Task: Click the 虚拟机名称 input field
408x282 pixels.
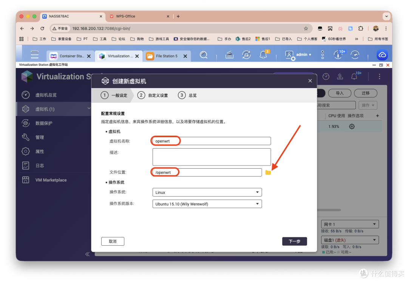Action: click(212, 141)
